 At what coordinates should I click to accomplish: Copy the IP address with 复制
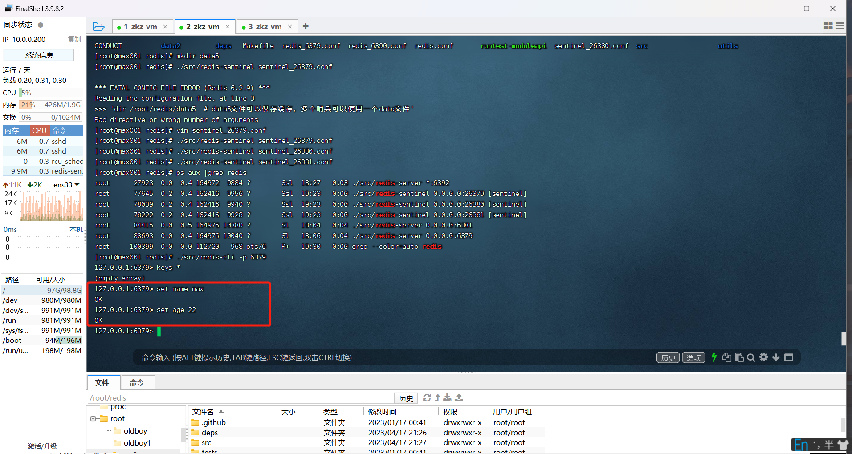tap(74, 39)
